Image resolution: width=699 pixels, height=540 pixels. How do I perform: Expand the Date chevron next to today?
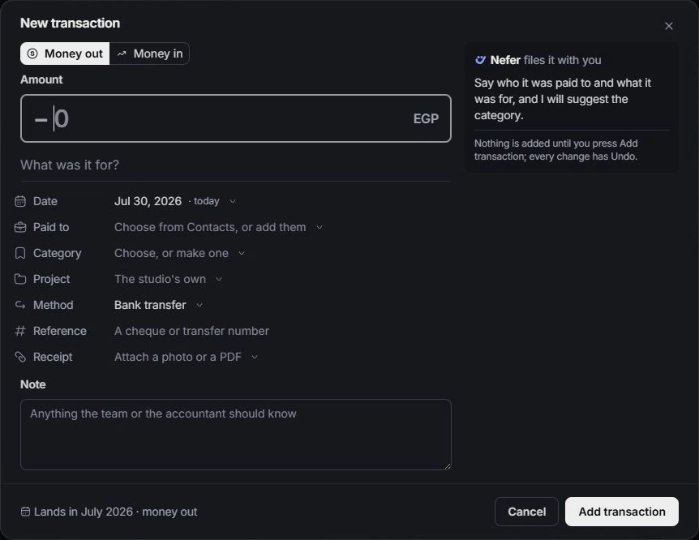233,201
